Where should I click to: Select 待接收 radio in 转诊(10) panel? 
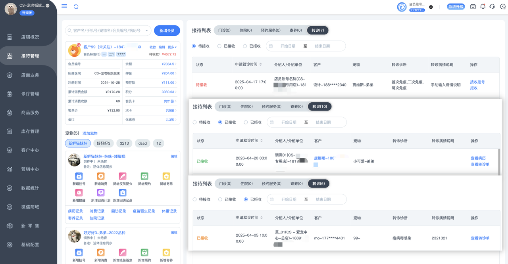pyautogui.click(x=194, y=122)
